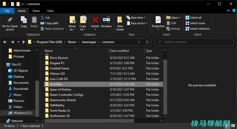The height and width of the screenshot is (129, 237).
Task: Click Copy path in Clipboard group
Action: coord(49,23)
